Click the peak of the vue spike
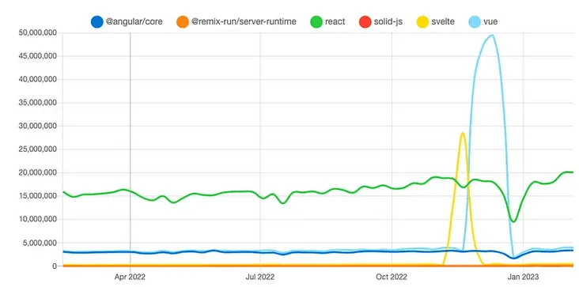 492,36
